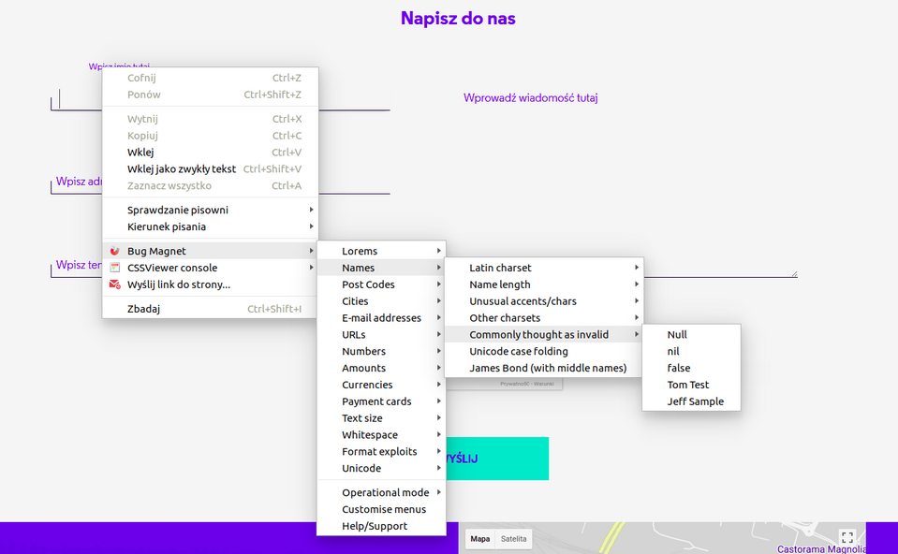898x554 pixels.
Task: Insert the Null name value
Action: [x=691, y=334]
